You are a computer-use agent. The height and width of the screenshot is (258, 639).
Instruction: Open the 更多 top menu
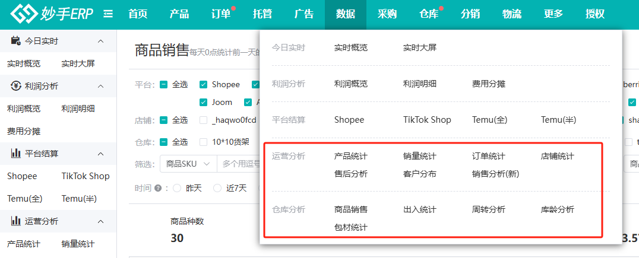coord(553,14)
